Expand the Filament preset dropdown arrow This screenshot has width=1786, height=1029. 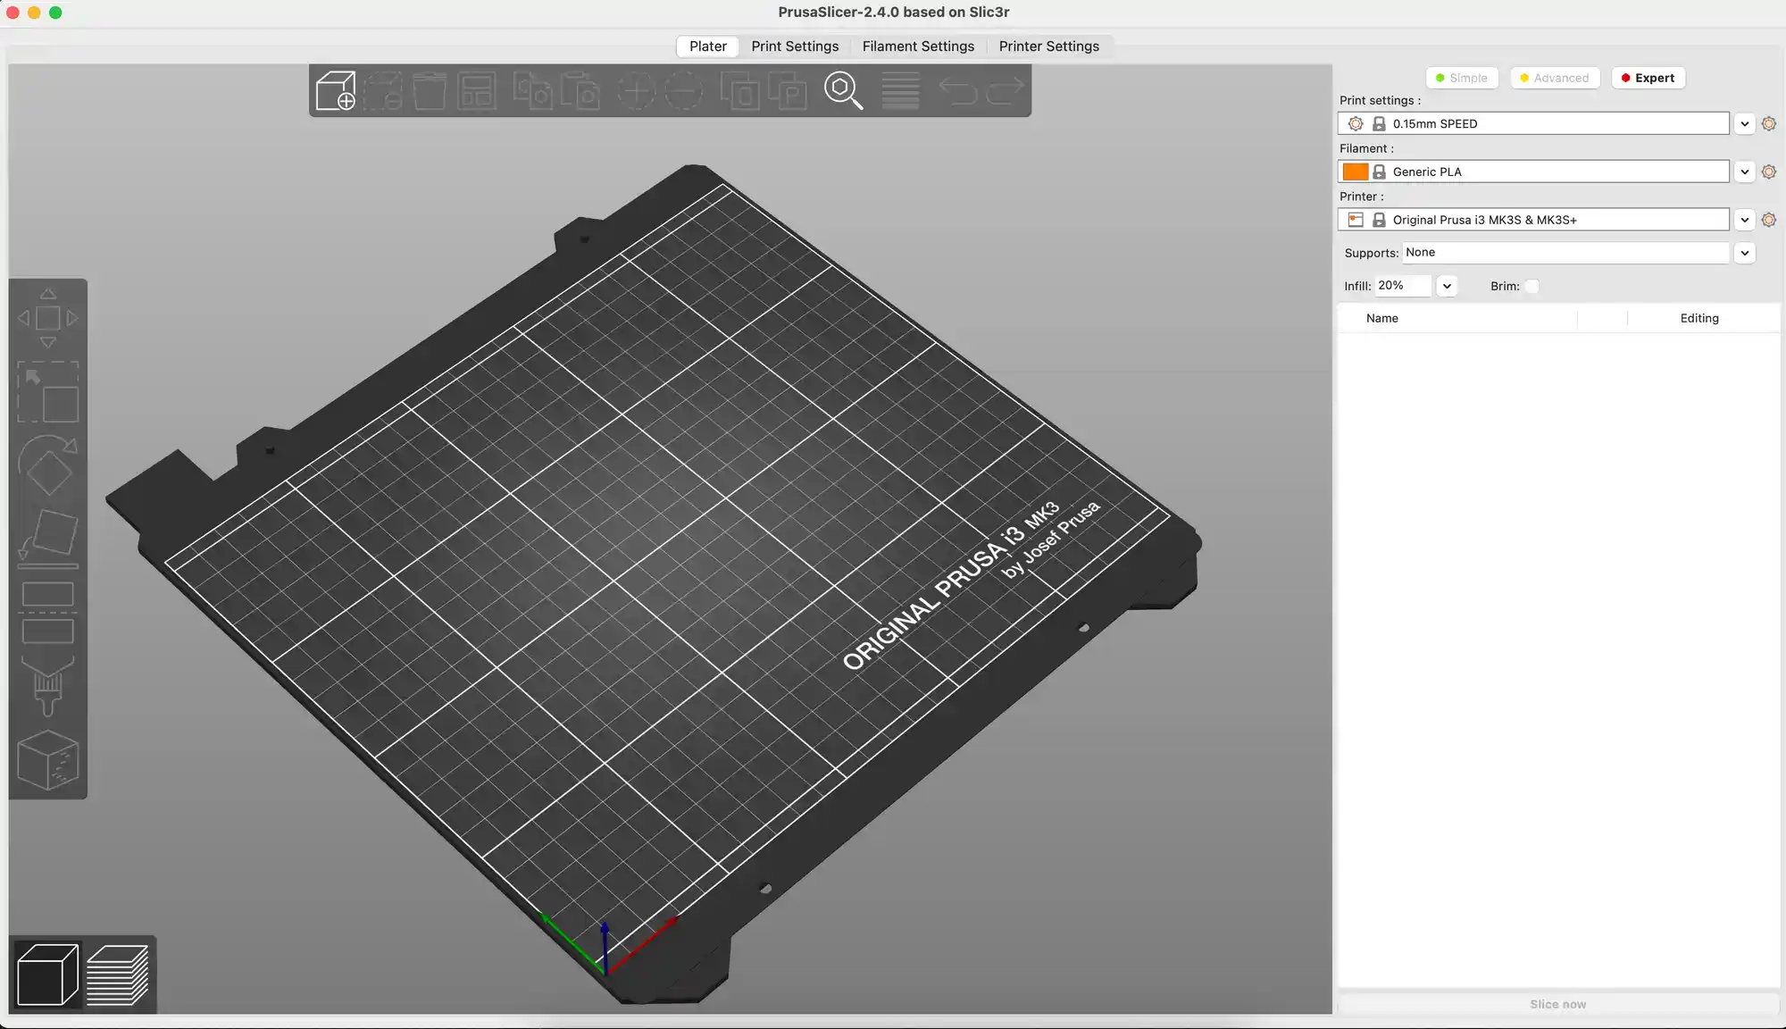[1745, 171]
